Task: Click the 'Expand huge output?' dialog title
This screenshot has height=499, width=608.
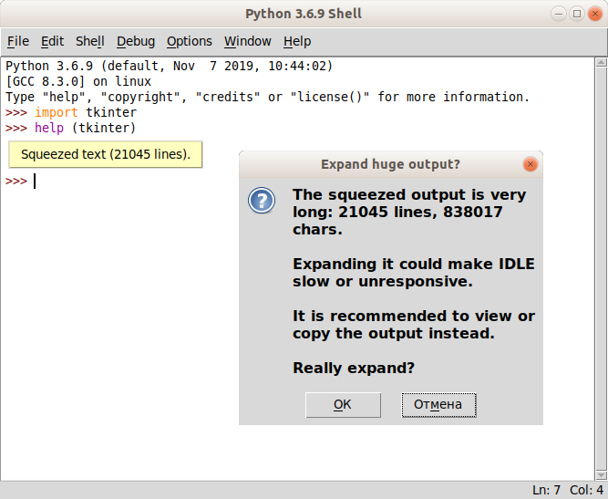Action: (x=390, y=164)
